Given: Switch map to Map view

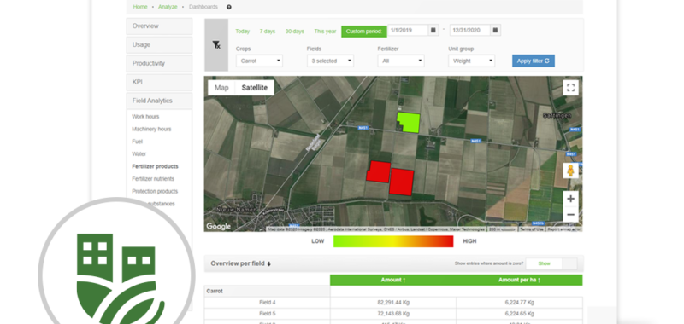Looking at the screenshot, I should tap(221, 88).
